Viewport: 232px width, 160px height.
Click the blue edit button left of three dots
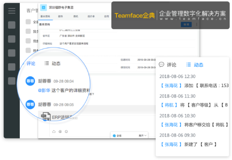pyautogui.click(x=186, y=24)
